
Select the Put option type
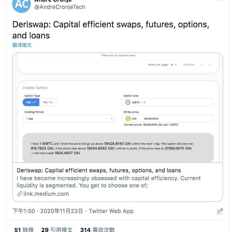48,102
